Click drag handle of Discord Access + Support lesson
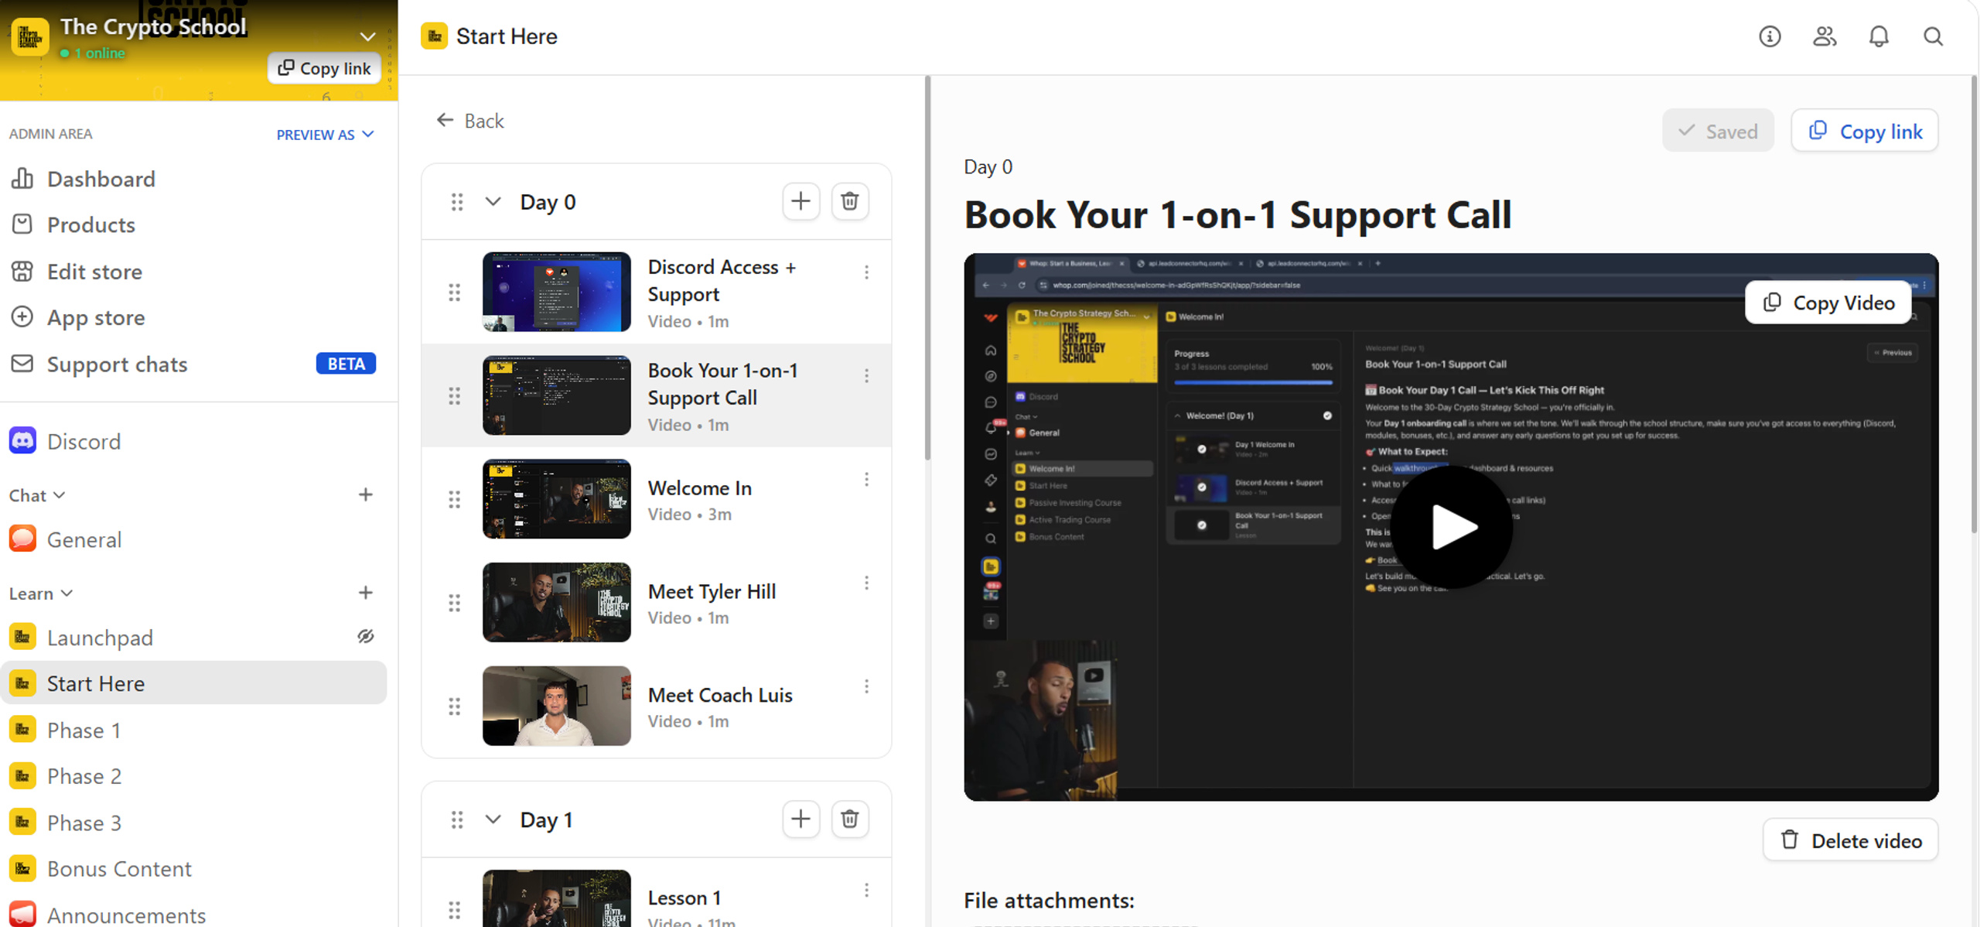Viewport: 1980px width, 927px height. click(x=455, y=292)
